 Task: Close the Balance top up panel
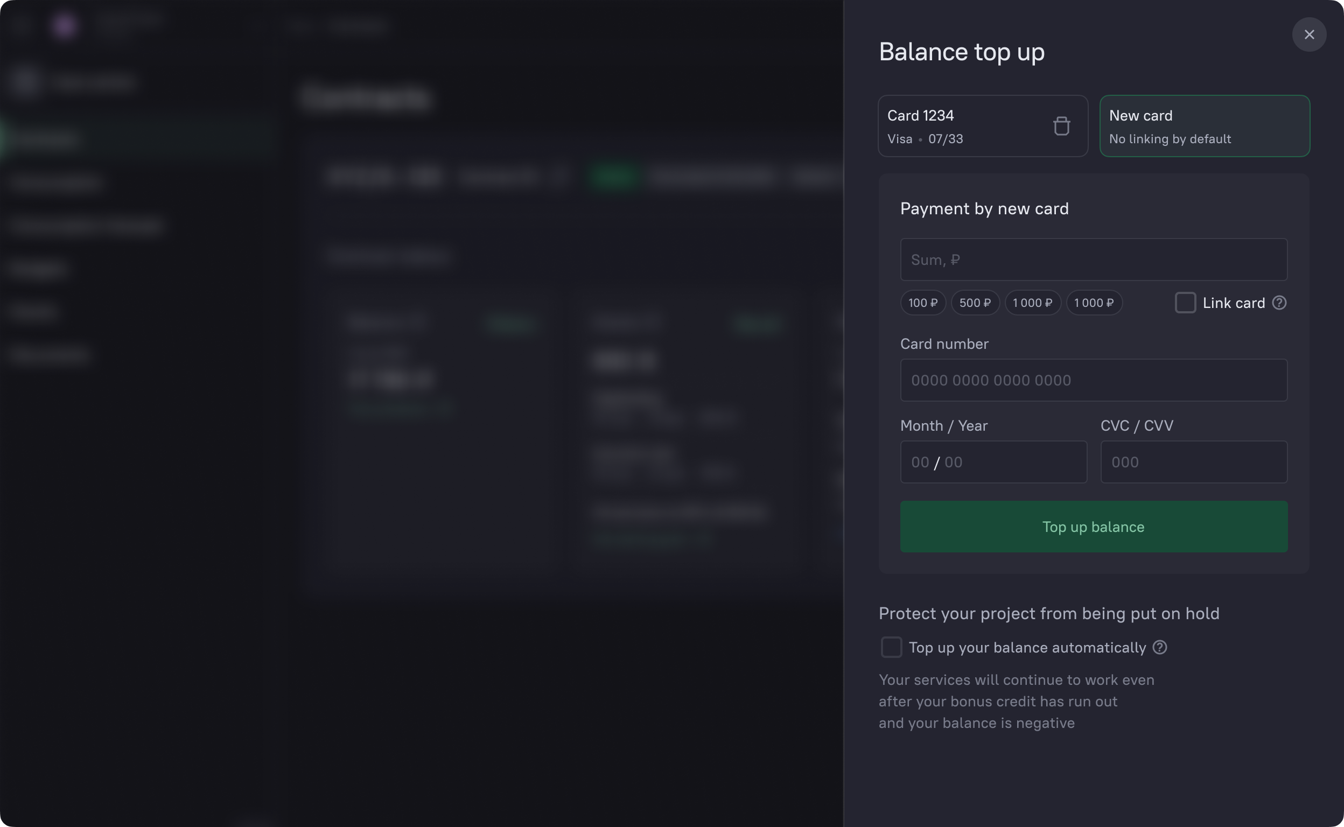click(x=1308, y=34)
